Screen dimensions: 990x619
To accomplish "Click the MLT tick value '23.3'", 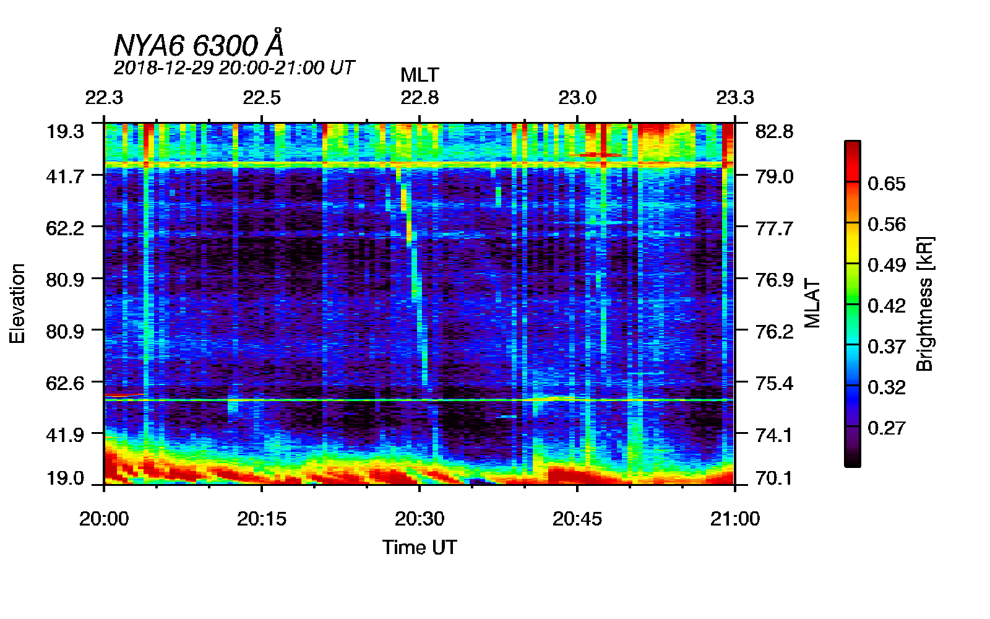I will pyautogui.click(x=735, y=98).
